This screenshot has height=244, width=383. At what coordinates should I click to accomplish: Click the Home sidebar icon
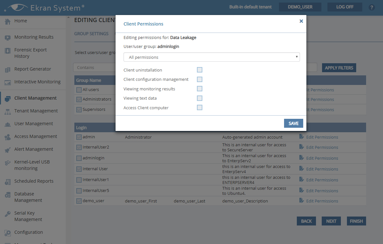tap(8, 21)
